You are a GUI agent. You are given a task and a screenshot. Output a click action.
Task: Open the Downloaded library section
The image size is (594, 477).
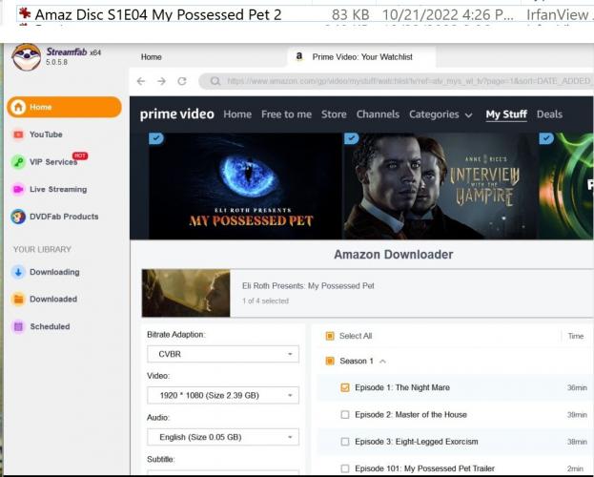44,300
